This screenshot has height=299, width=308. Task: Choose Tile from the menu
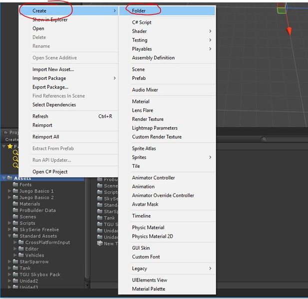point(136,166)
